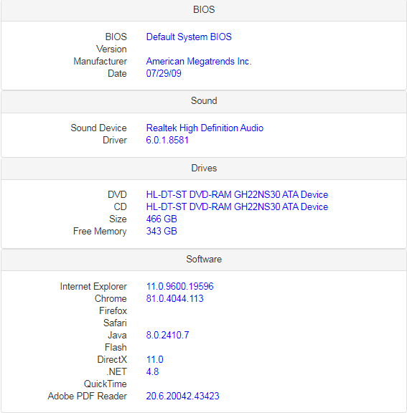Screen dimensions: 407x413
Task: Click the DirectX version 11.0
Action: 155,360
